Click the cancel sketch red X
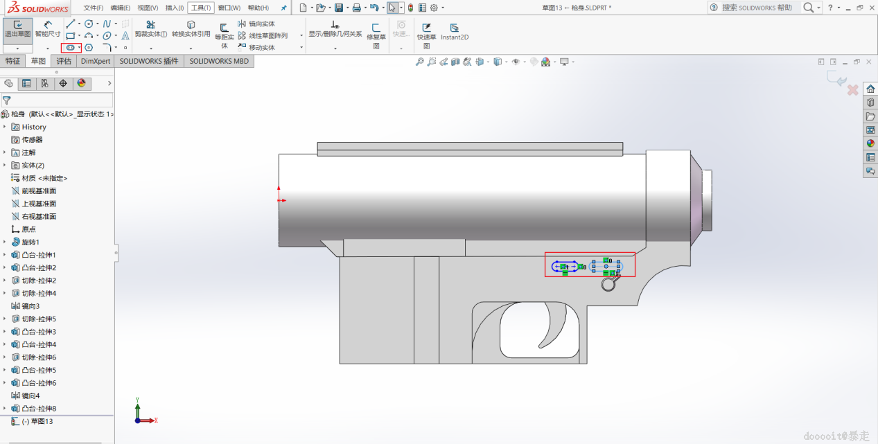This screenshot has width=878, height=444. coord(853,90)
